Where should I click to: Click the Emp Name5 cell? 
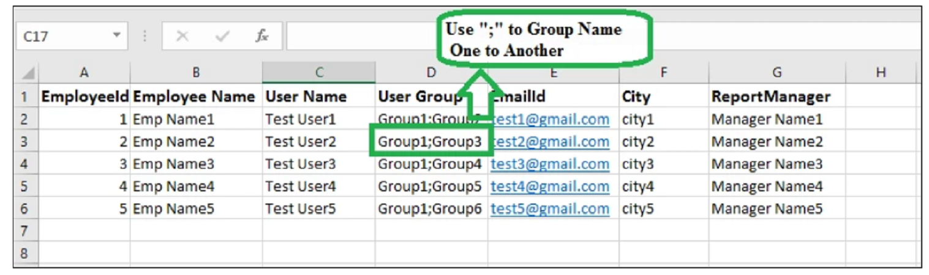tap(196, 208)
